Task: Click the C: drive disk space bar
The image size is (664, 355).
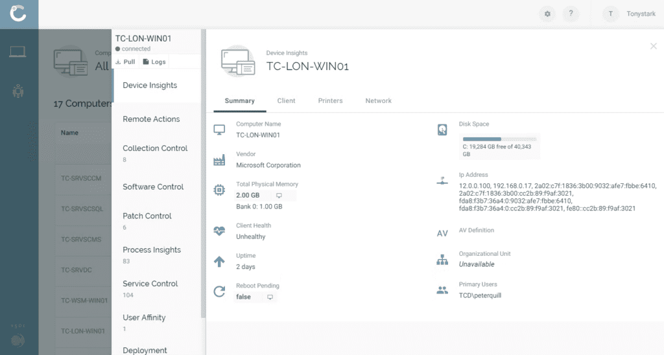Action: click(499, 139)
